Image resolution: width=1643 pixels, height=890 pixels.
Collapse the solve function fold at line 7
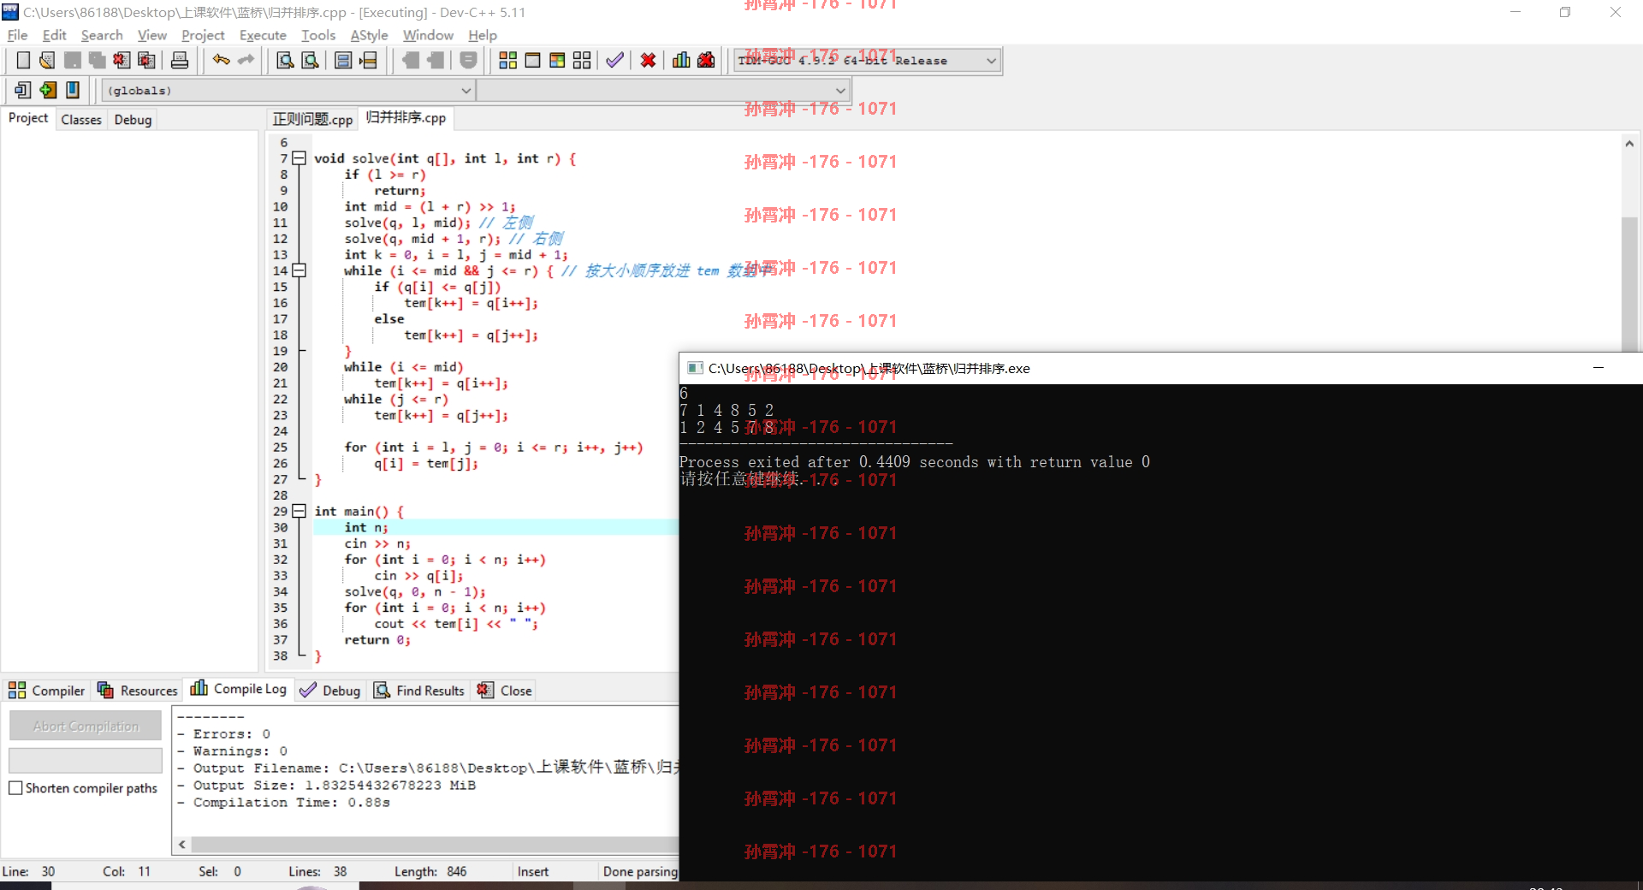(x=299, y=158)
